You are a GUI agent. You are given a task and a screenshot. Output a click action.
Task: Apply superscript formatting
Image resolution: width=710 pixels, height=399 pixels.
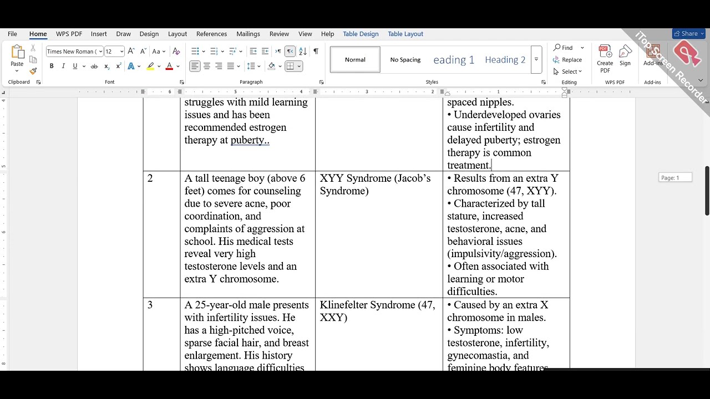[118, 66]
